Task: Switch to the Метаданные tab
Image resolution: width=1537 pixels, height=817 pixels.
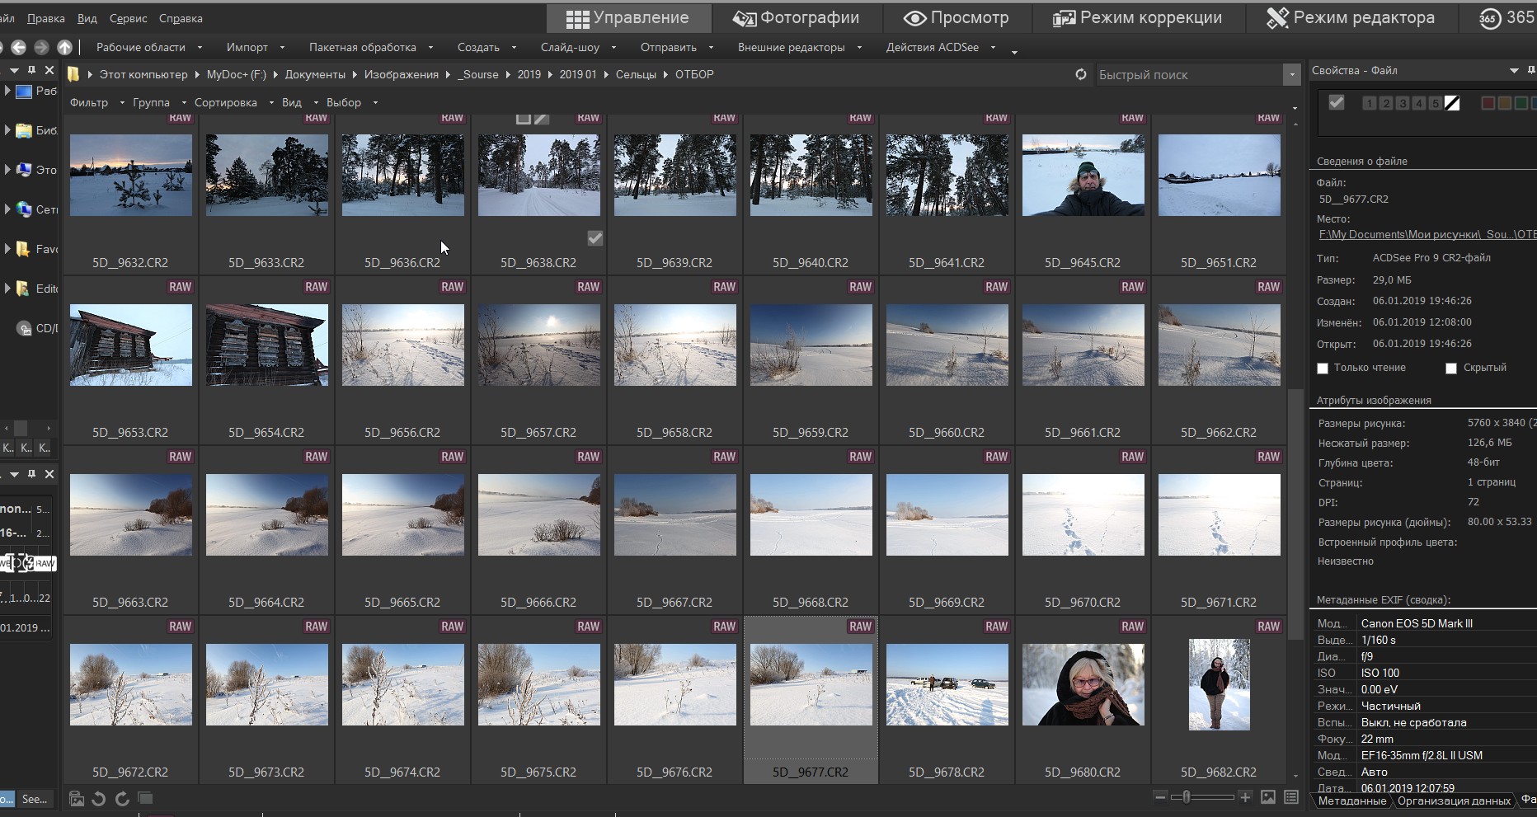Action: (x=1351, y=801)
